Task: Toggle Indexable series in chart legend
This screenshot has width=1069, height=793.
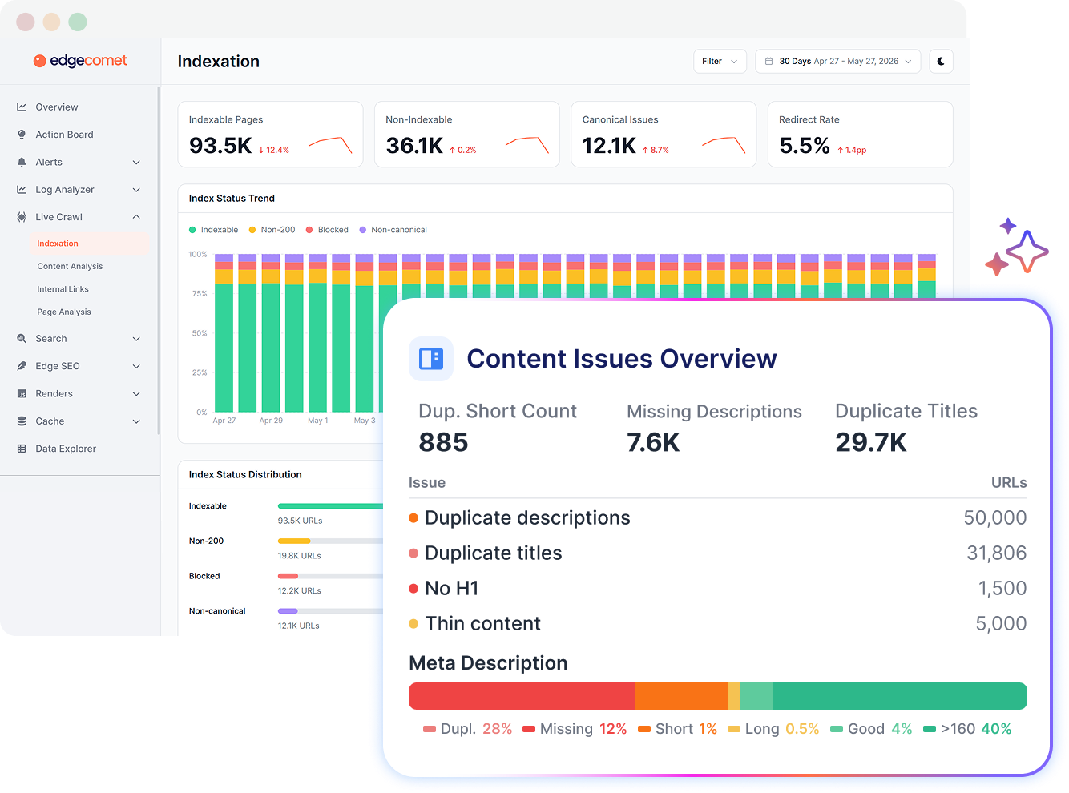Action: [x=214, y=230]
